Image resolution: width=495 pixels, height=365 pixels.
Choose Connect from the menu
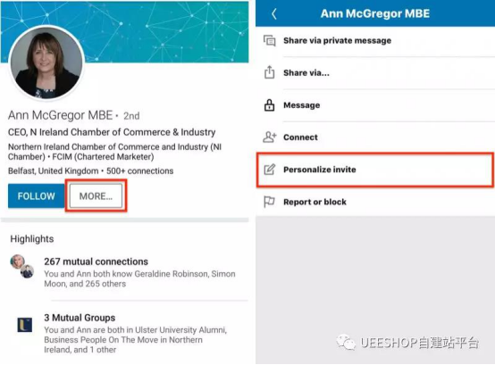click(375, 137)
